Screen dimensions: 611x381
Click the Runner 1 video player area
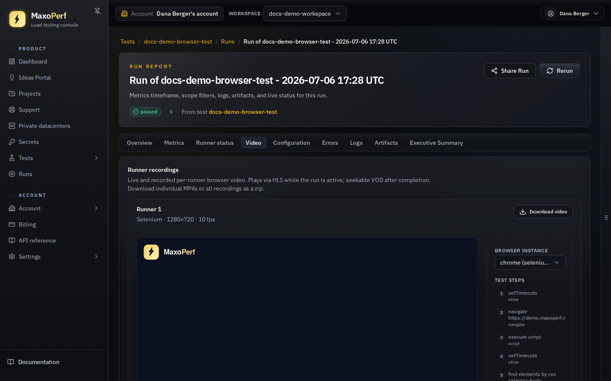pyautogui.click(x=307, y=309)
